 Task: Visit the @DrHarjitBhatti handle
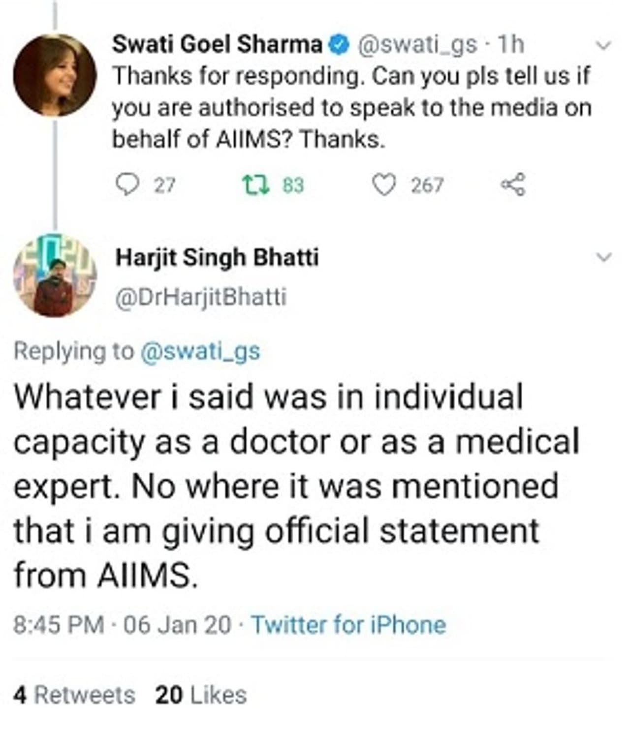[200, 297]
